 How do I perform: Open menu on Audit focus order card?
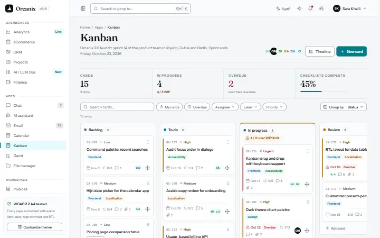(228, 142)
